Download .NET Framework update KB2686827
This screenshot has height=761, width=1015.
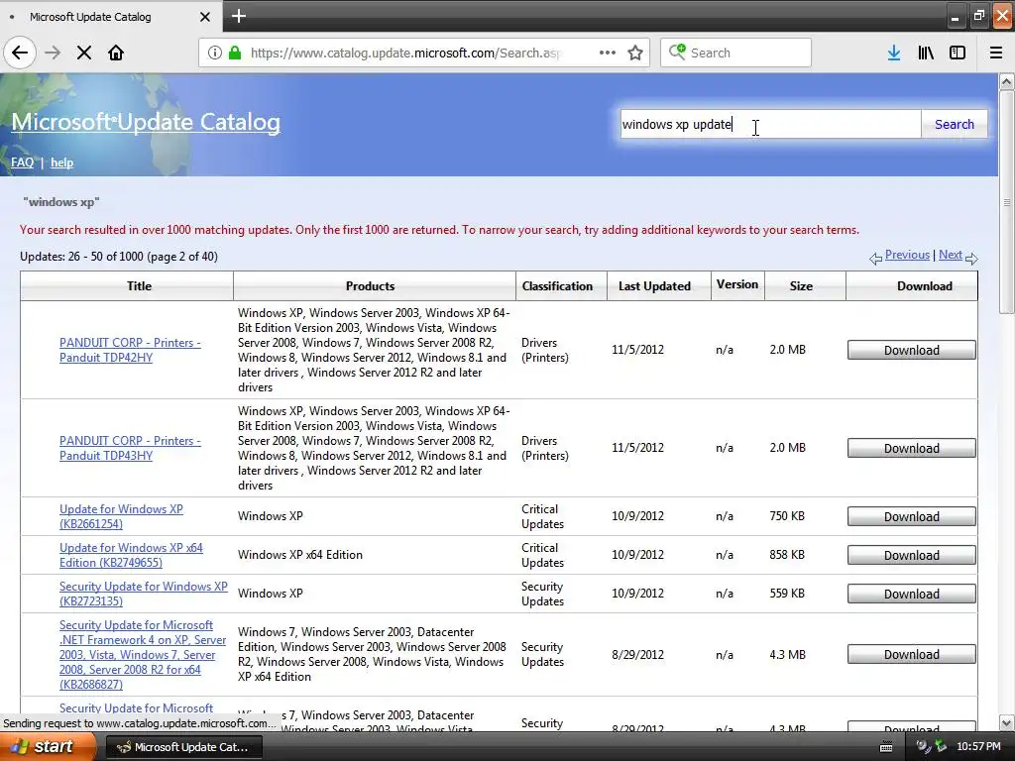click(x=912, y=654)
